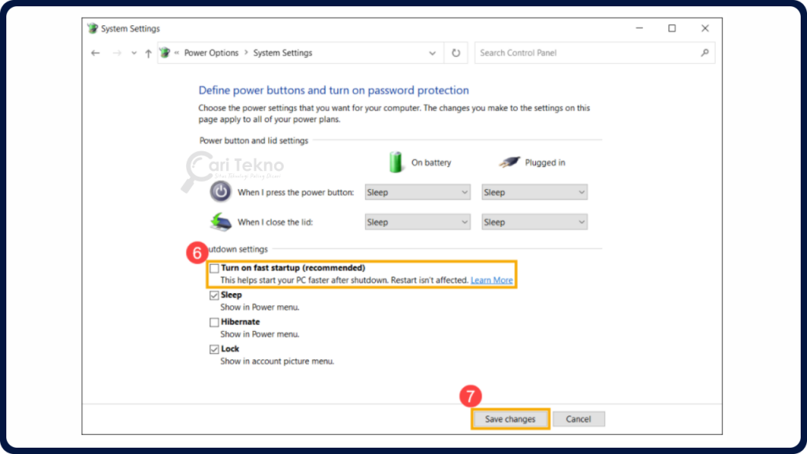Click the laptop lid icon
Screen dimensions: 807x454
(x=220, y=221)
